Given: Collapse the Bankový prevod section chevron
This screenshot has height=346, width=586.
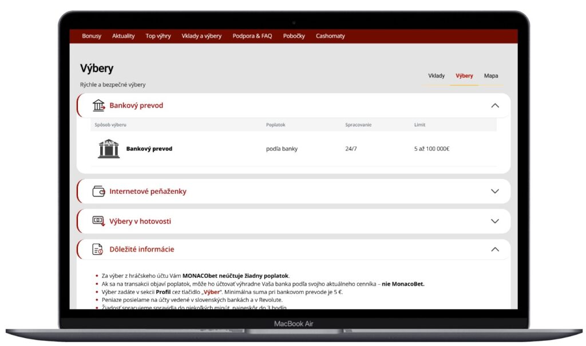Looking at the screenshot, I should click(x=495, y=105).
